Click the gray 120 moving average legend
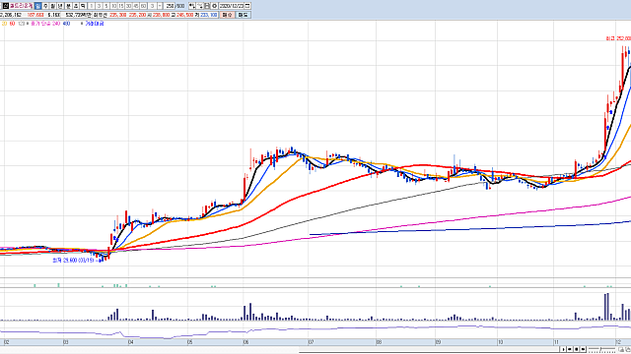The width and height of the screenshot is (631, 354). click(22, 24)
